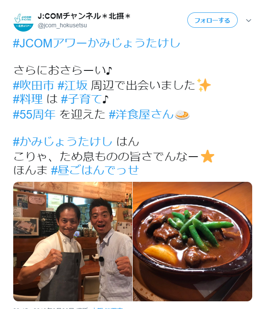Click the star emoji after でんなー
265x309 pixels.
tap(207, 156)
